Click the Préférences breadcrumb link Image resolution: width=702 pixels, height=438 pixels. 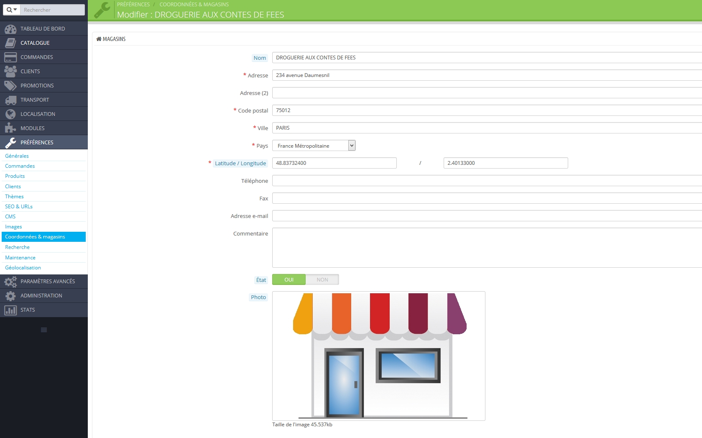tap(133, 4)
